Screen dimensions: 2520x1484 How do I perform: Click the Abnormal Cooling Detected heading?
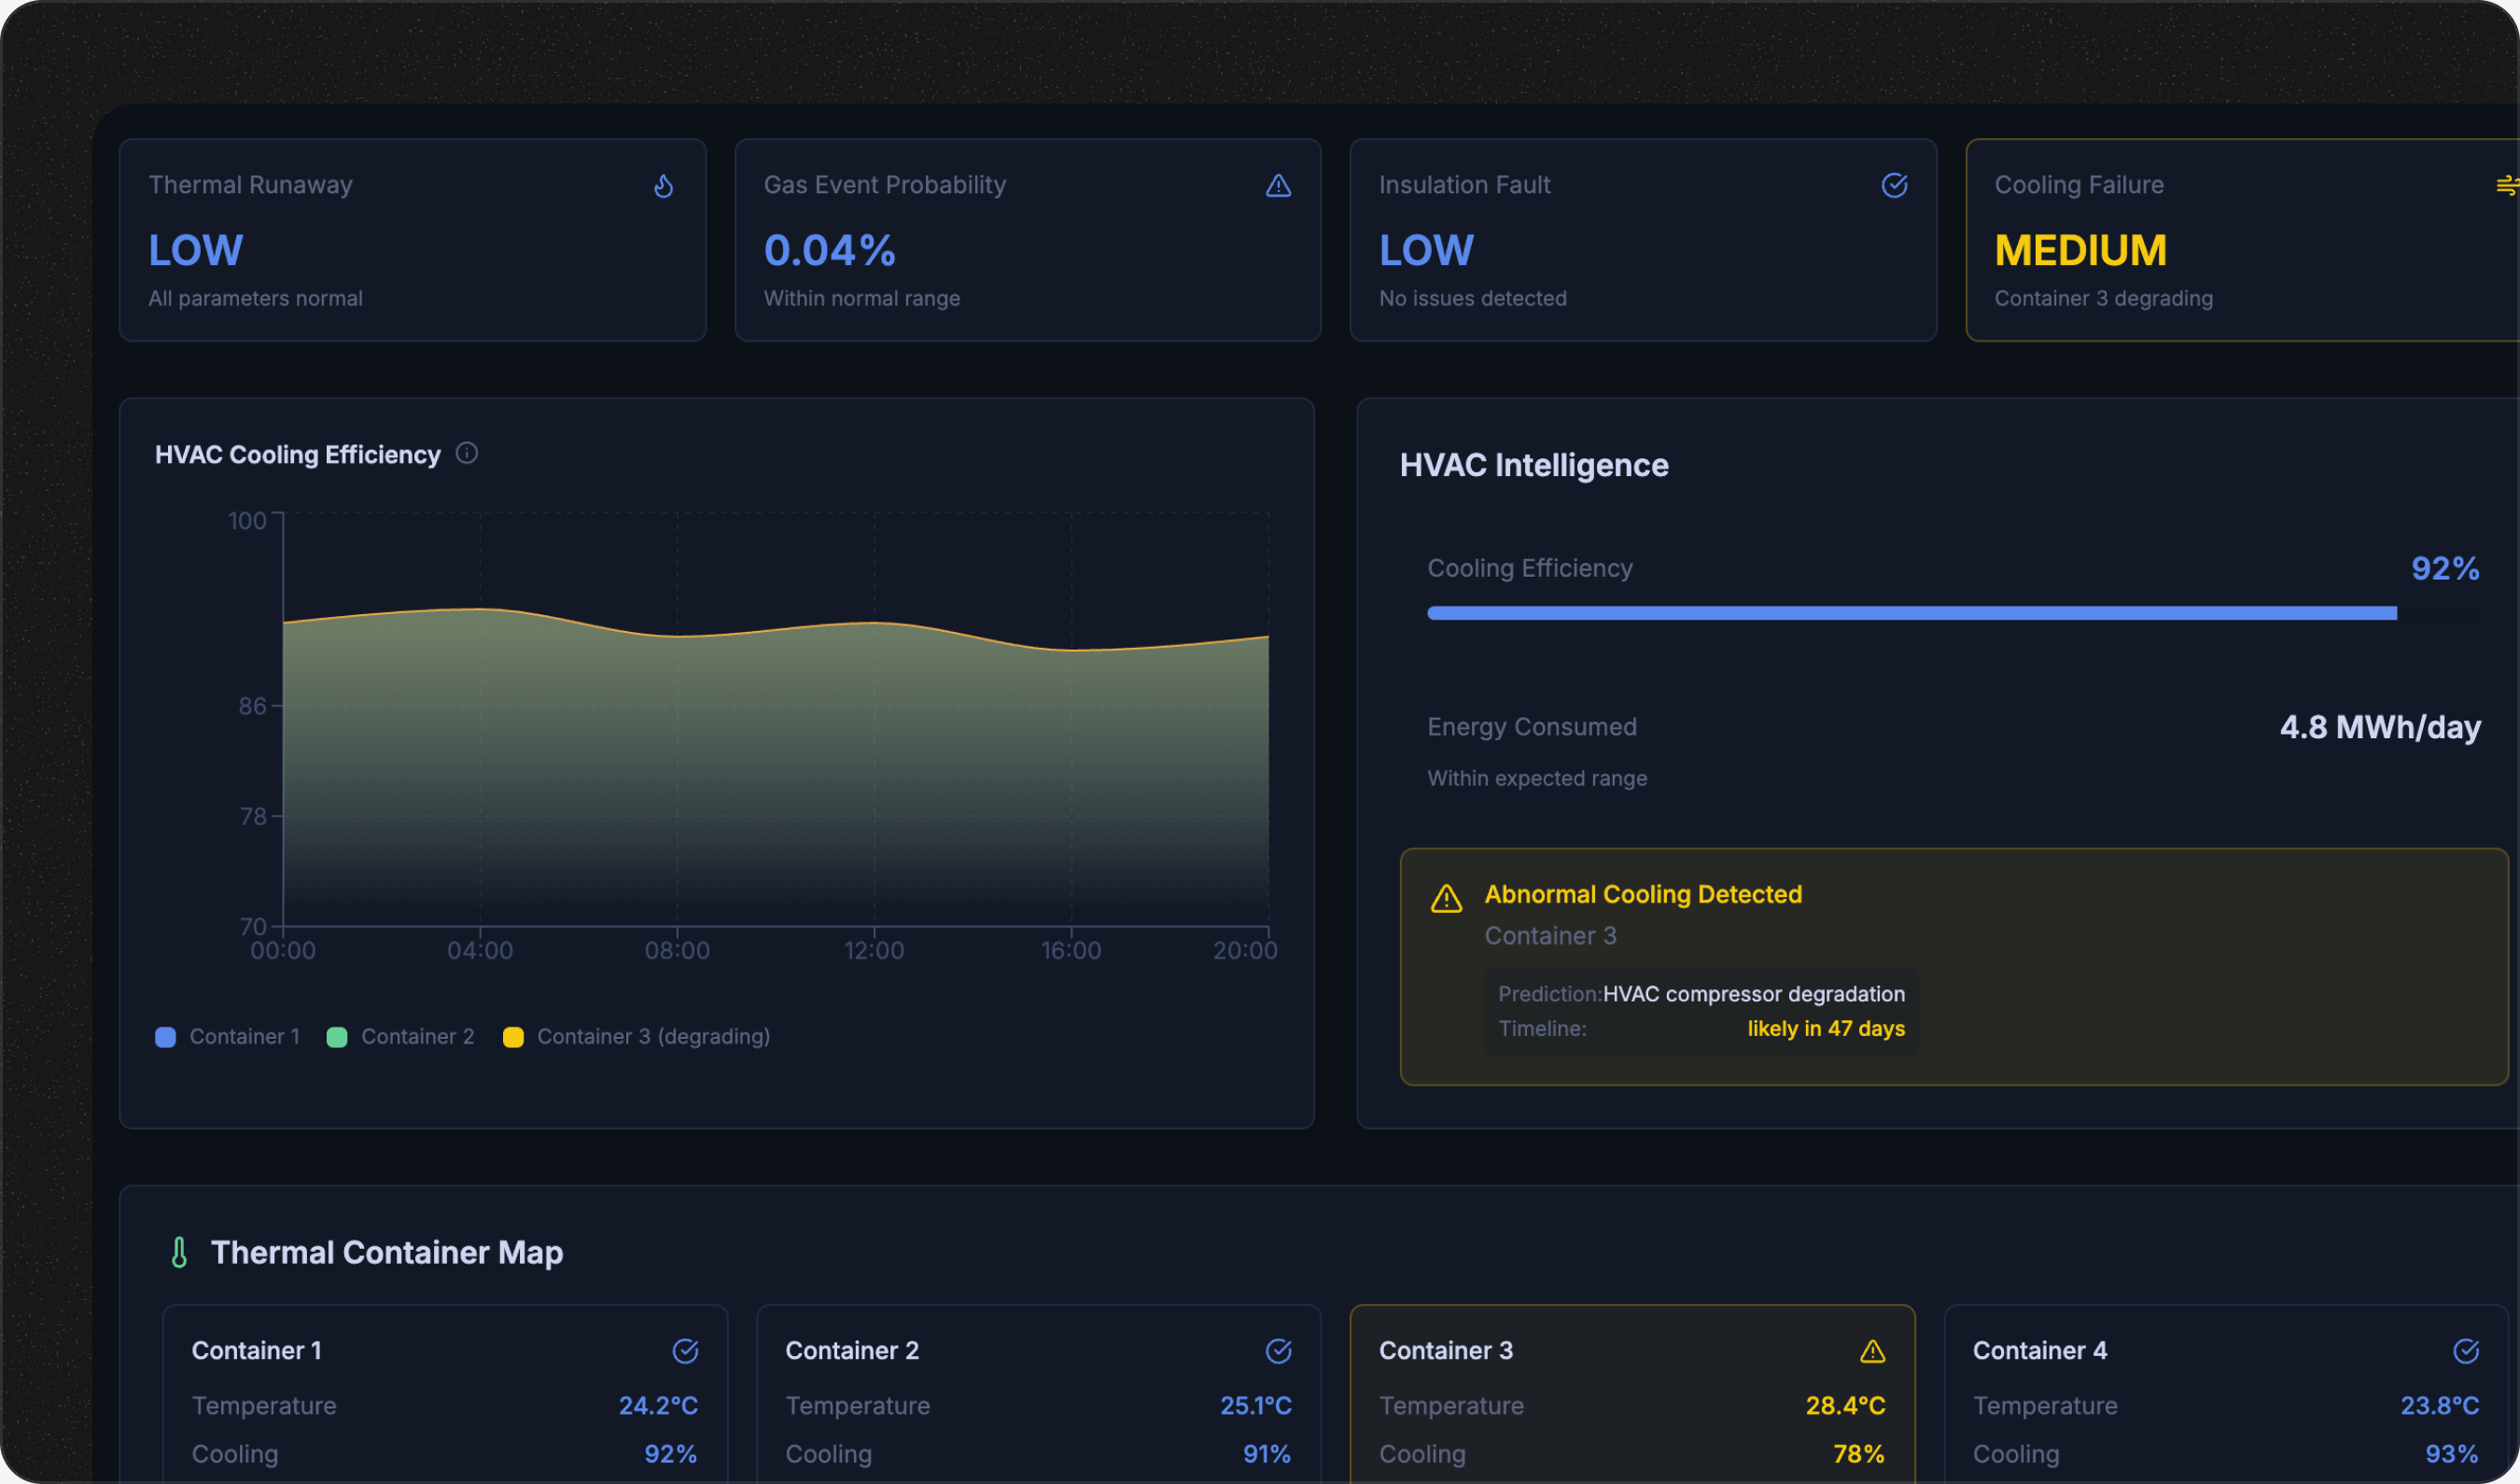(x=1643, y=894)
